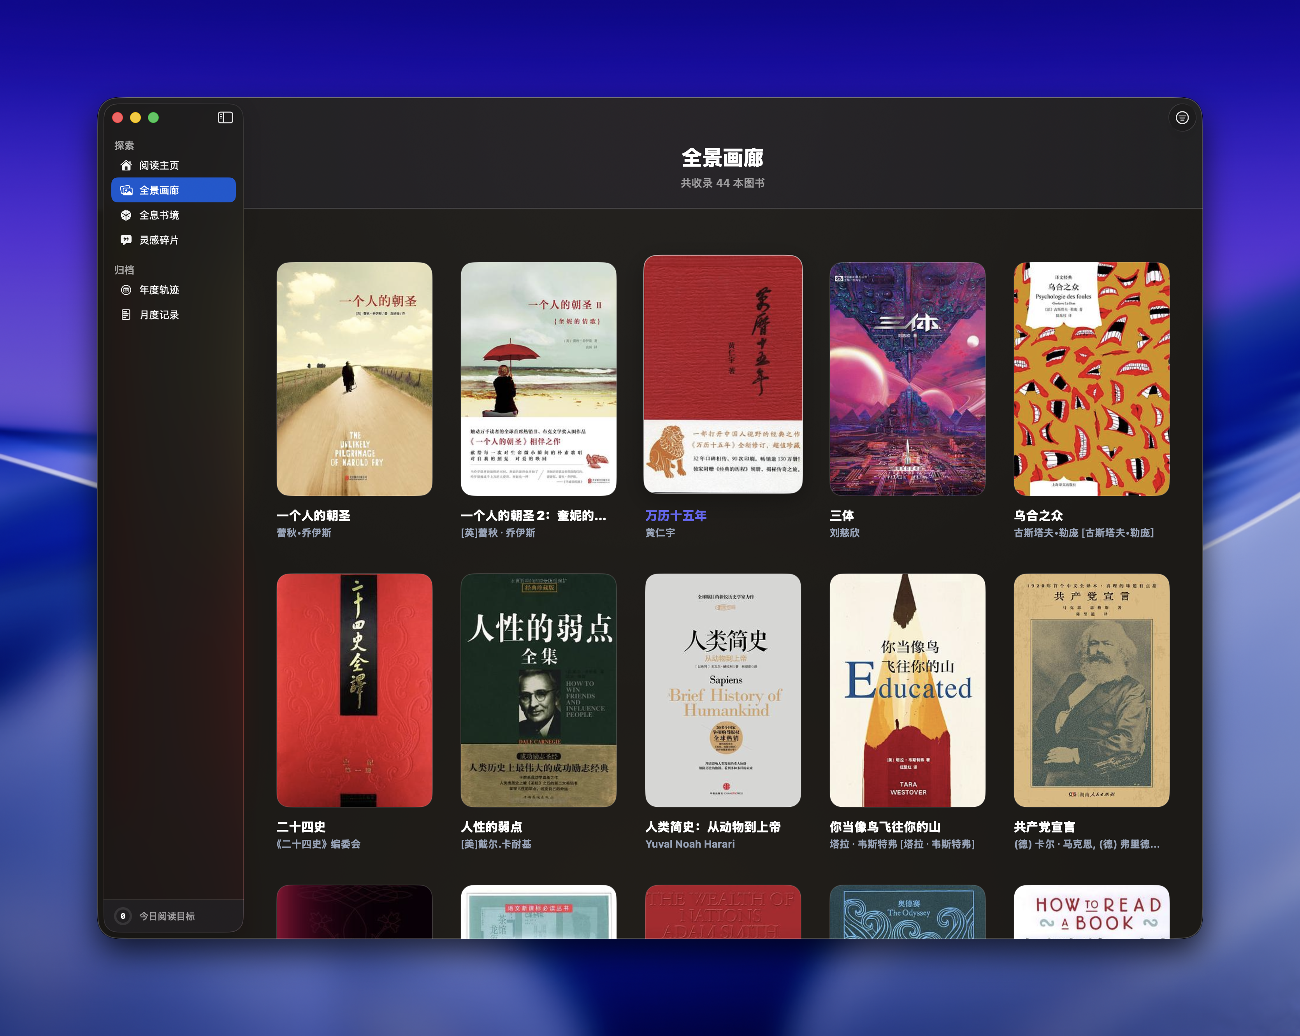Click author name [英]蕾秋 · 乔伊斯
The width and height of the screenshot is (1300, 1036).
click(x=498, y=533)
